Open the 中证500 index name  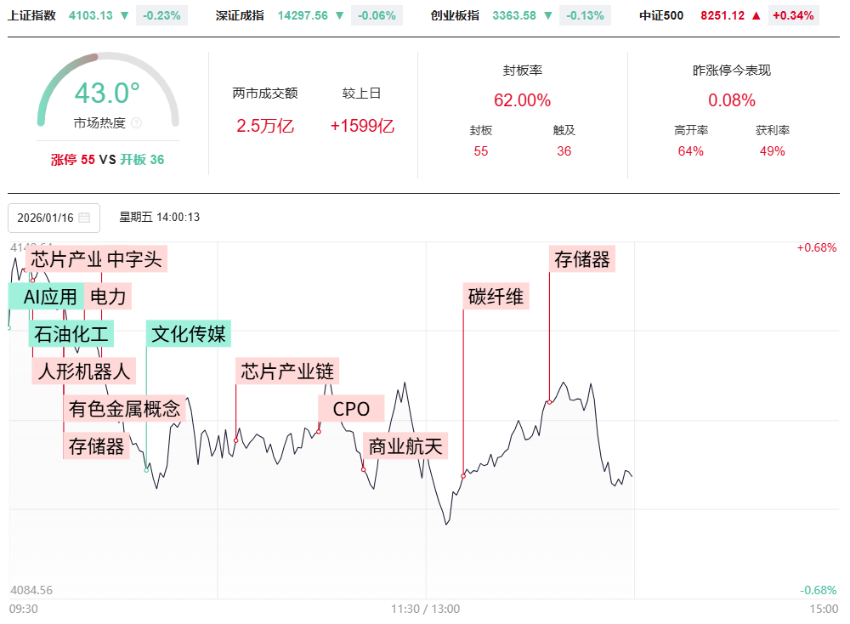tap(661, 15)
